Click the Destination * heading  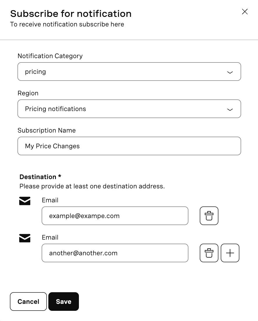click(40, 177)
